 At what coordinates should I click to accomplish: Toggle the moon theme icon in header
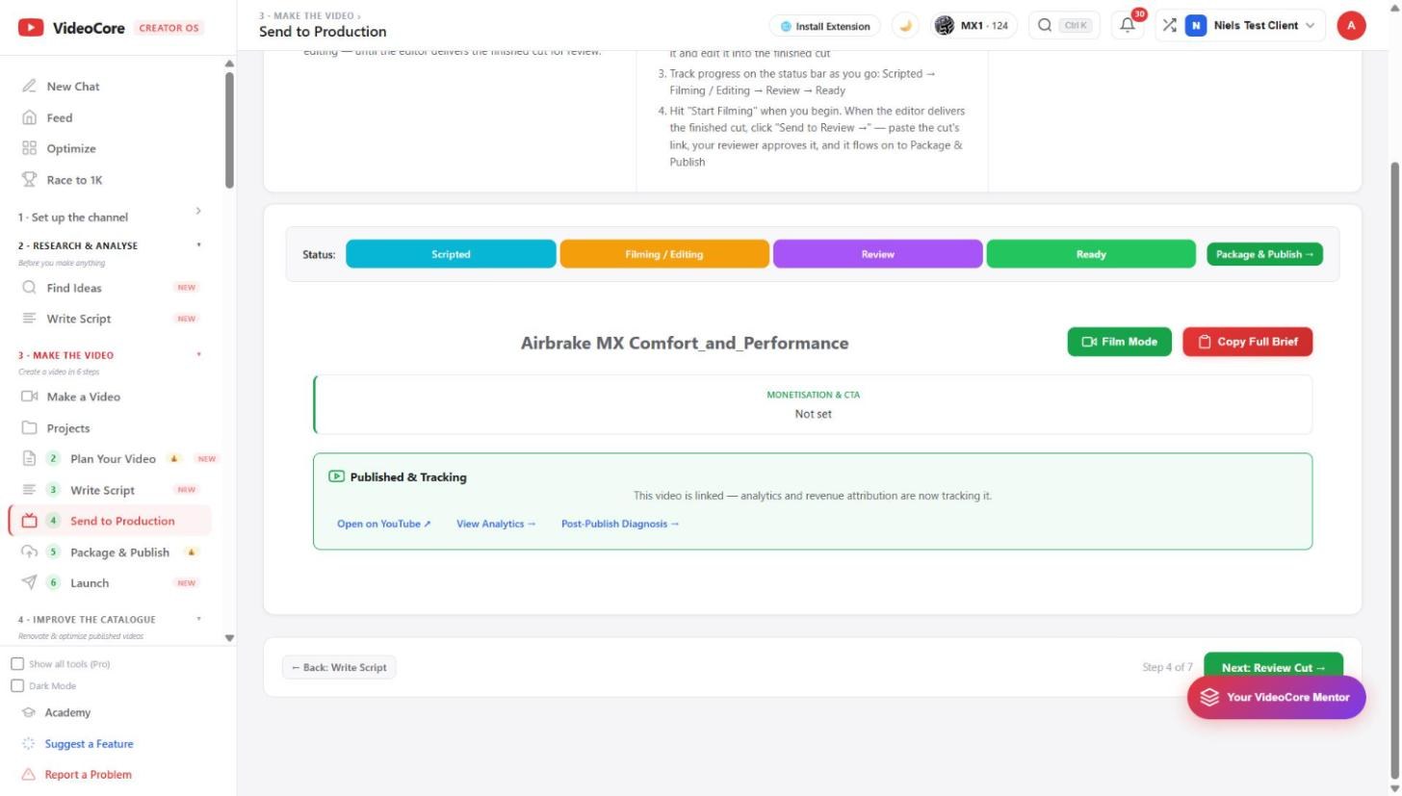[x=905, y=26]
